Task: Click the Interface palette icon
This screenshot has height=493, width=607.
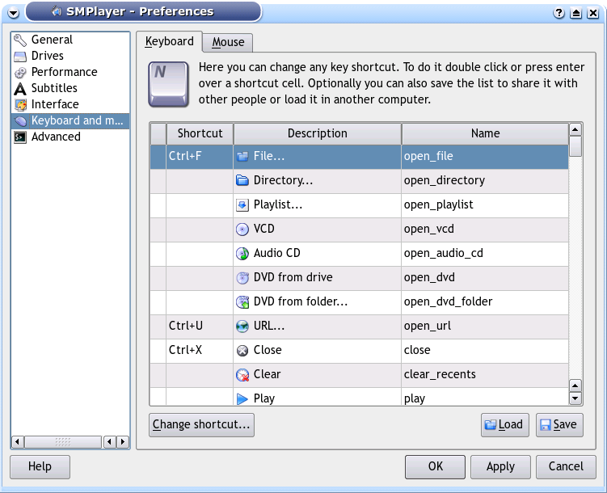Action: coord(19,104)
